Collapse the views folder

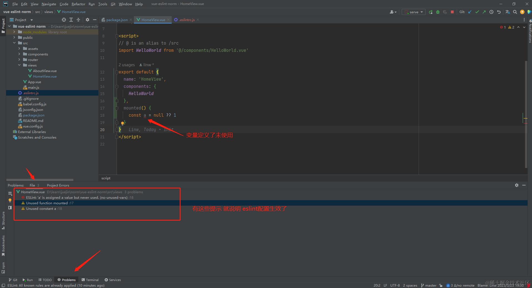coord(19,65)
